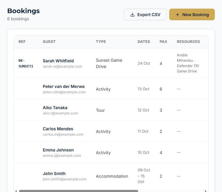Click the Tour type cell
Screen dimensions: 222x192
(100, 110)
